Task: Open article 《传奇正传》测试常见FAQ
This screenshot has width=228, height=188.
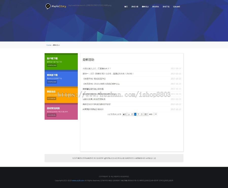Action: (94, 79)
